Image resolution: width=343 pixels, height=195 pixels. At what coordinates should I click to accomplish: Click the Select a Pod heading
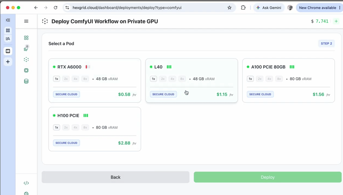[x=61, y=43]
